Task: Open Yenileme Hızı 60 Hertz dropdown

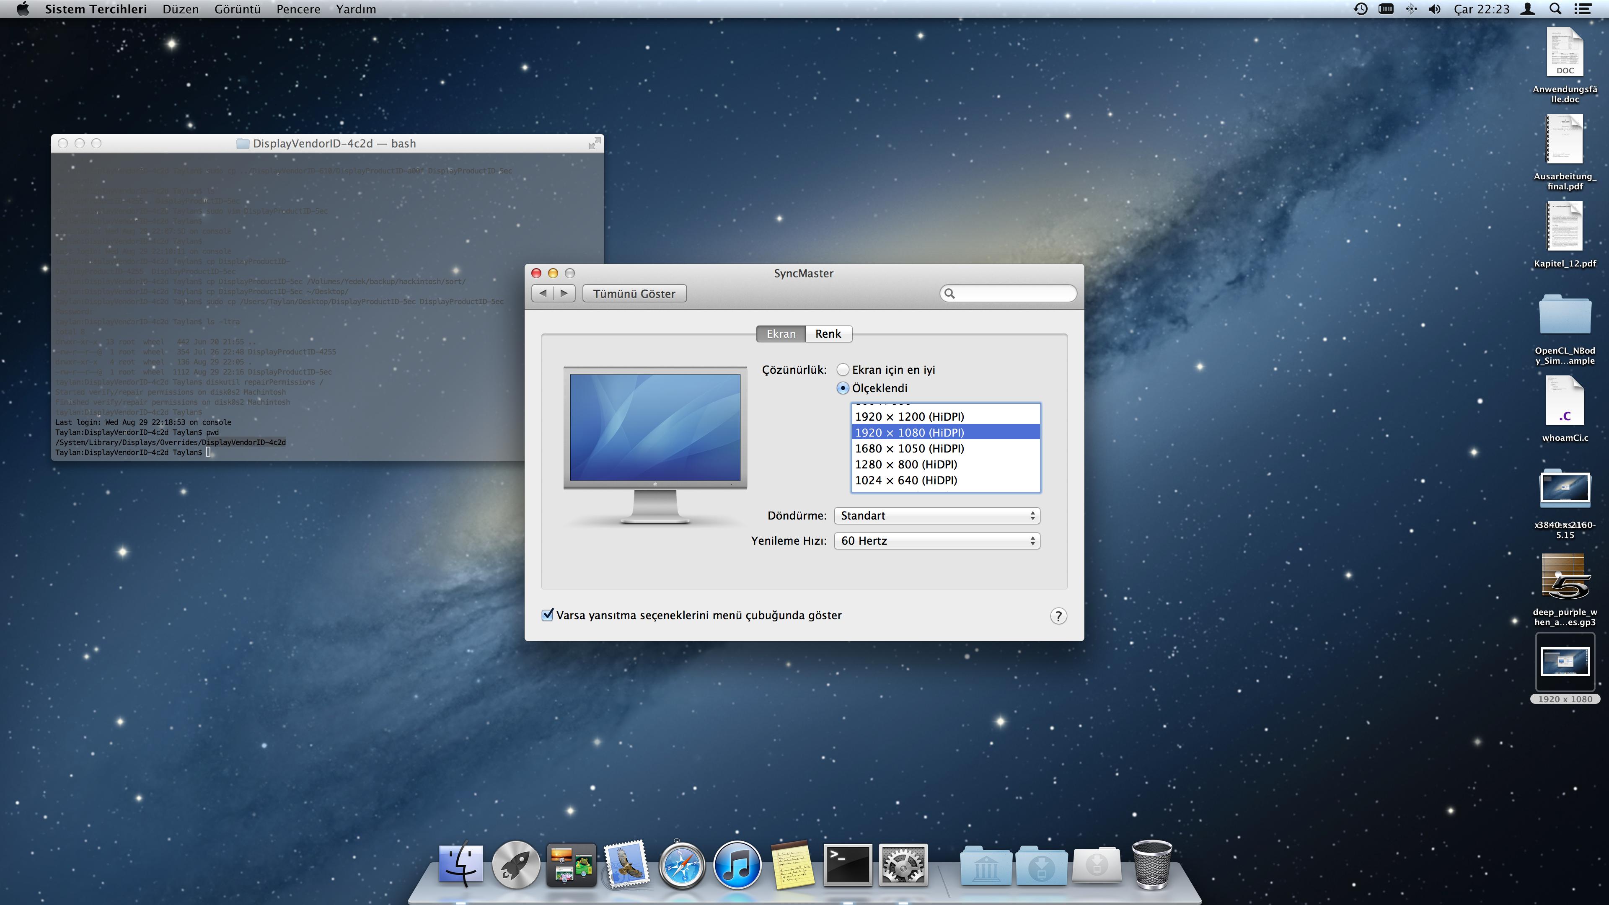Action: (x=937, y=541)
